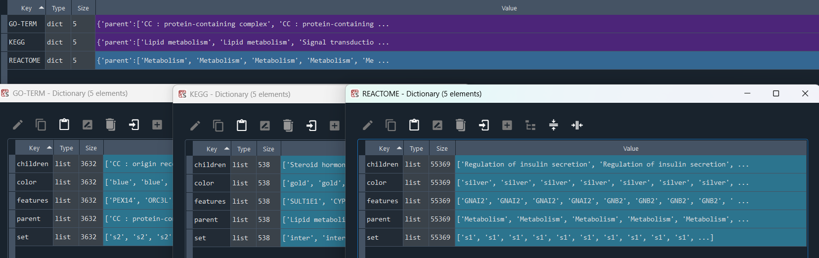819x258 pixels.
Task: Click Value column header in main variable table
Action: 509,8
